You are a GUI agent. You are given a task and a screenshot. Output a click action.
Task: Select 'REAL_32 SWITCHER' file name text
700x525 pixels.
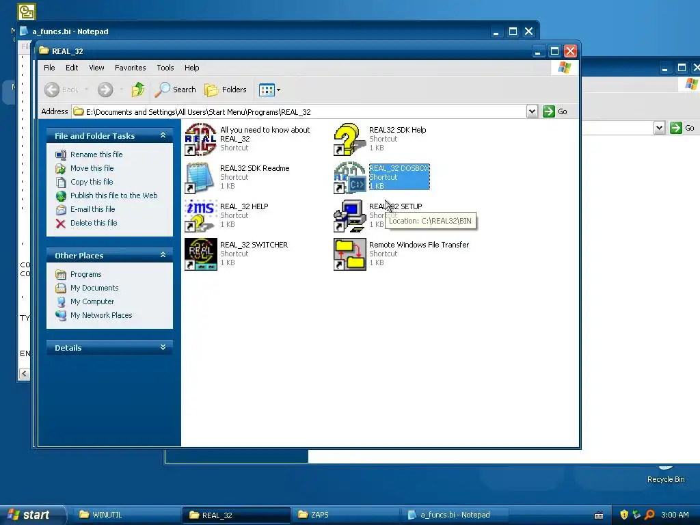click(x=254, y=245)
